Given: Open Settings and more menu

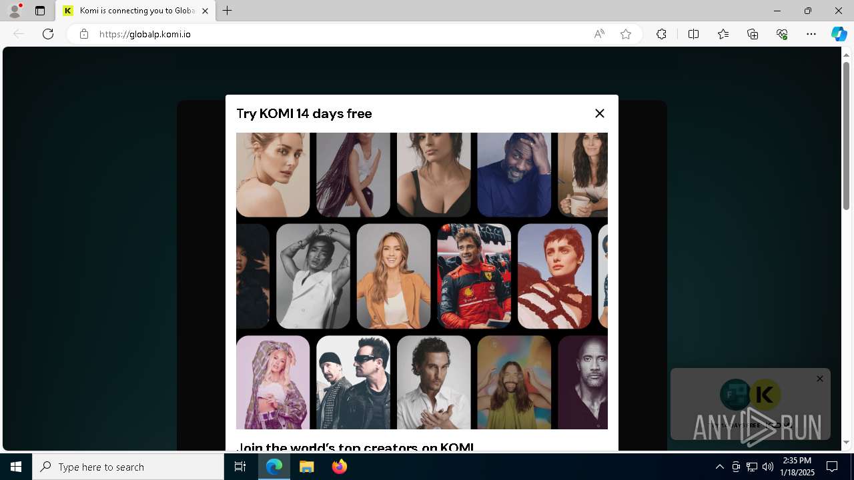Looking at the screenshot, I should (x=811, y=34).
